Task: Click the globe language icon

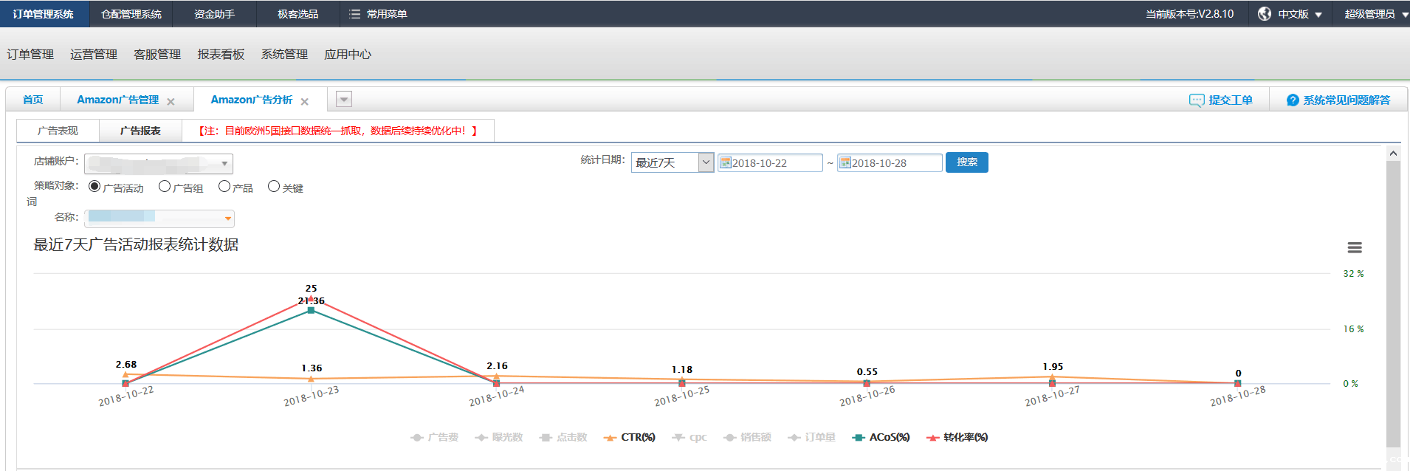Action: tap(1265, 14)
